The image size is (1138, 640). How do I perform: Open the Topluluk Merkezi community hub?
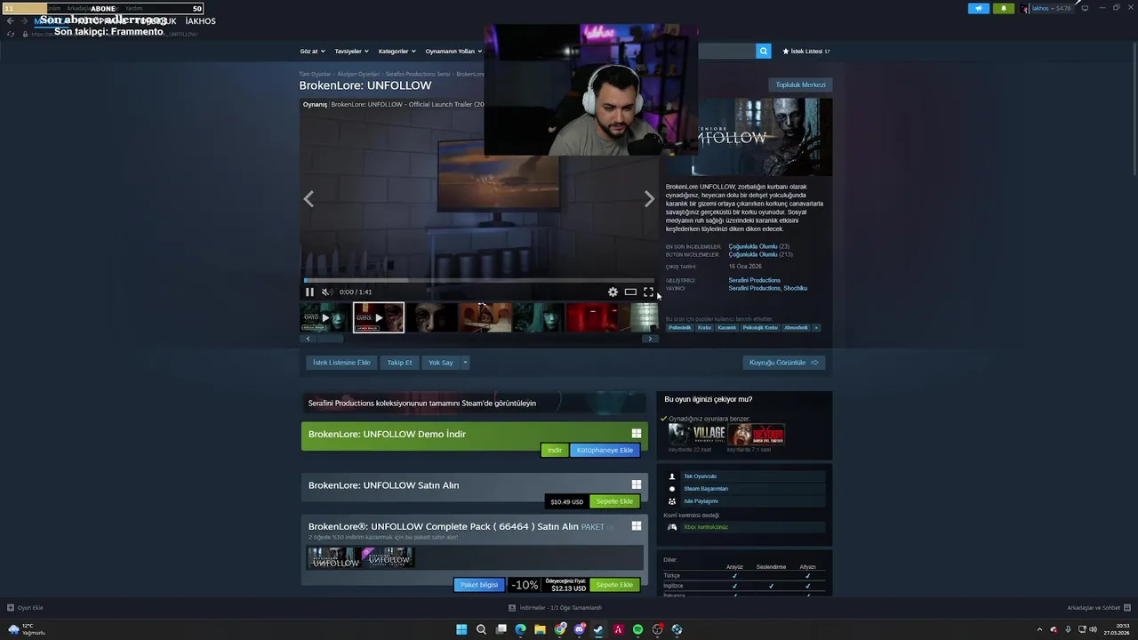click(800, 84)
